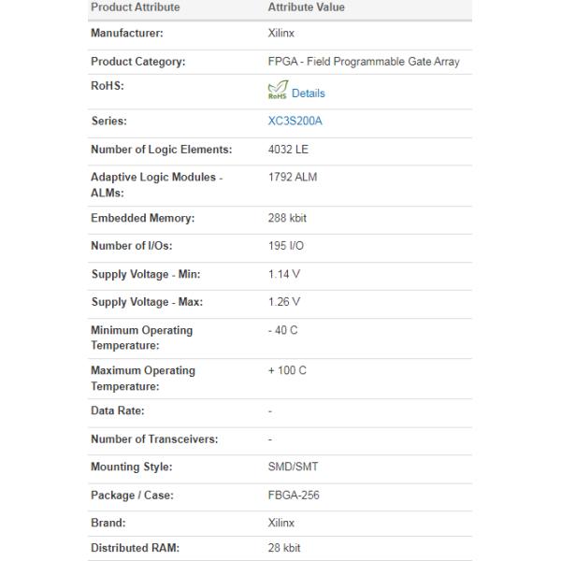Select the '1.14 V' value

coord(284,274)
